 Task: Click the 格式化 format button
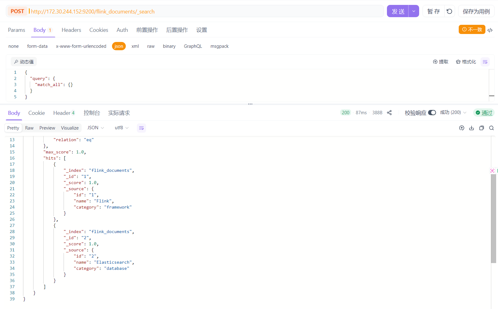click(x=466, y=62)
